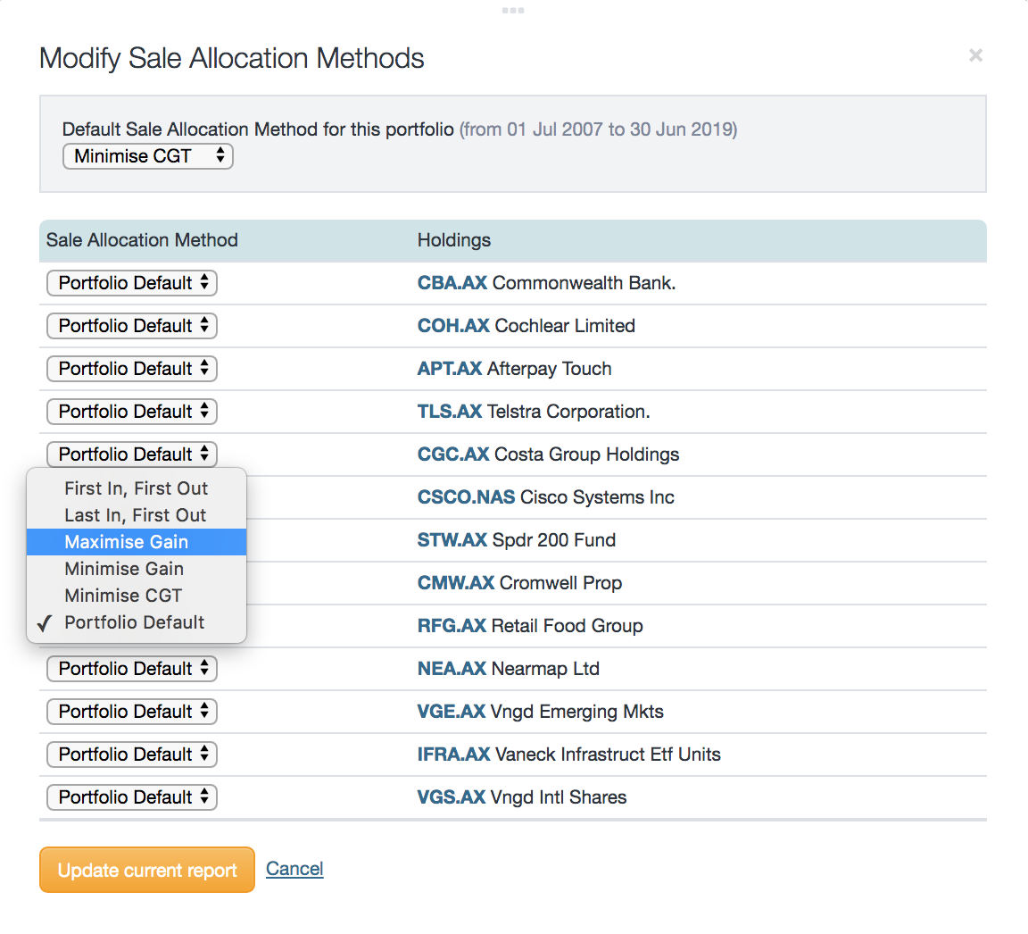
Task: Open the default sale allocation method dropdown
Action: click(147, 156)
